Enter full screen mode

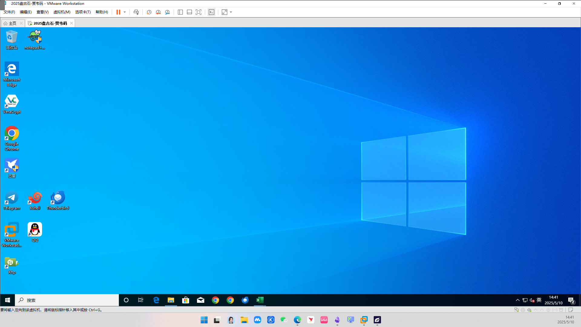199,12
